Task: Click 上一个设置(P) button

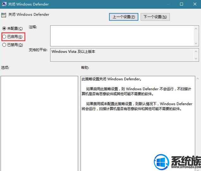Action: pyautogui.click(x=124, y=17)
